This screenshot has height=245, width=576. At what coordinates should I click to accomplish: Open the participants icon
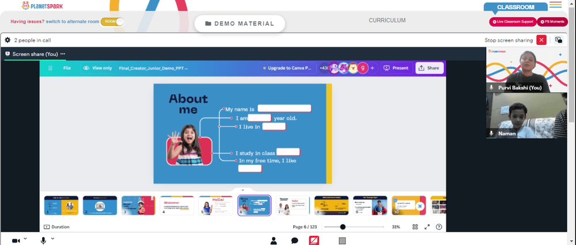click(274, 240)
